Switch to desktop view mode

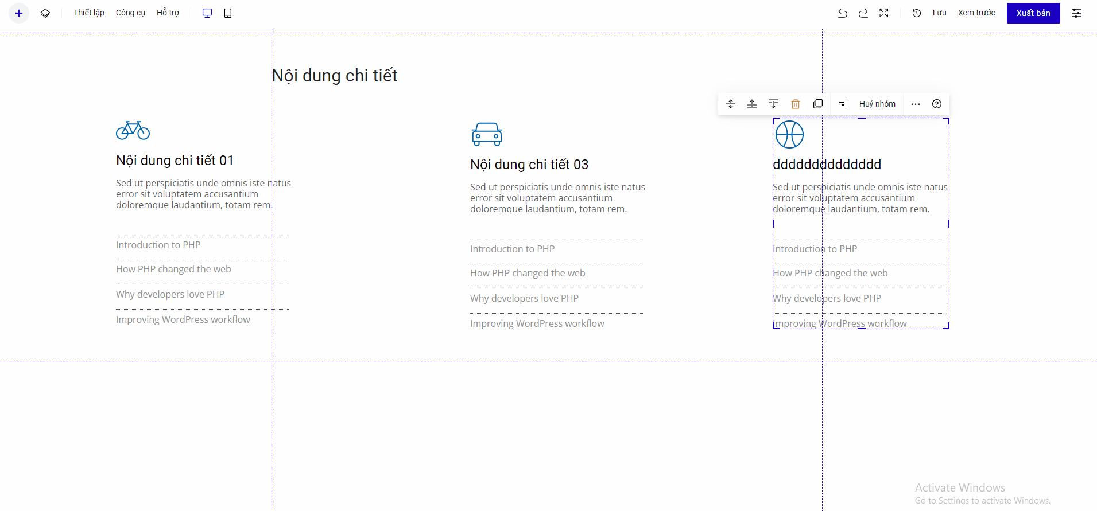pos(207,13)
